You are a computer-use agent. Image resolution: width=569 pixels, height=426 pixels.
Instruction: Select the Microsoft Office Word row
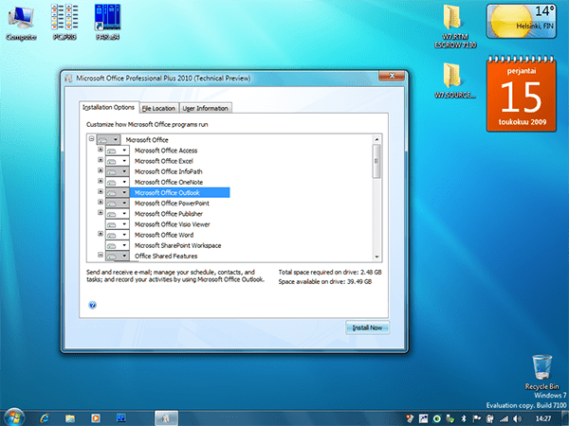coord(164,235)
